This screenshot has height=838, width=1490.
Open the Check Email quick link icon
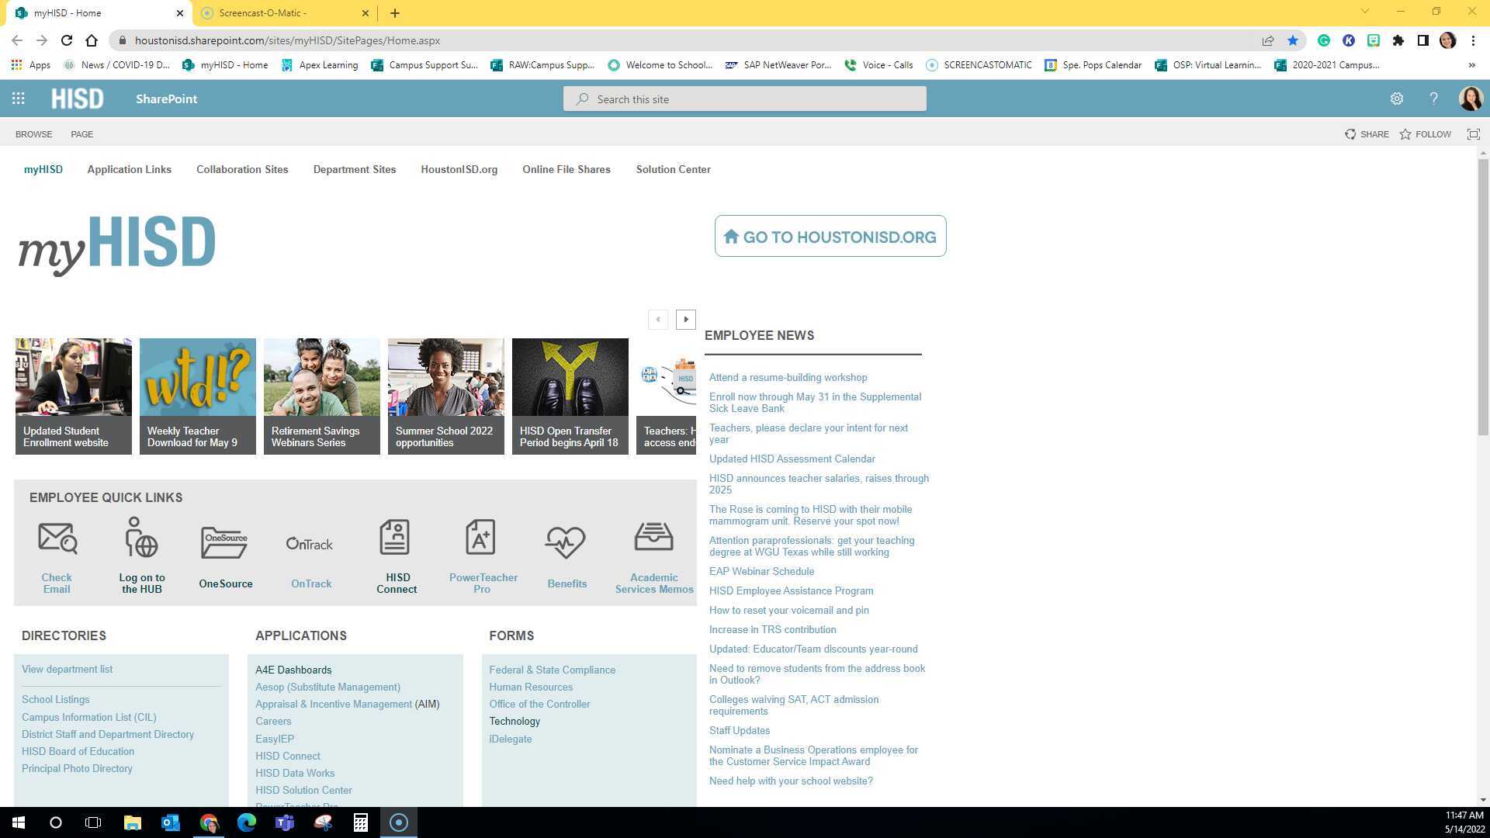coord(57,543)
